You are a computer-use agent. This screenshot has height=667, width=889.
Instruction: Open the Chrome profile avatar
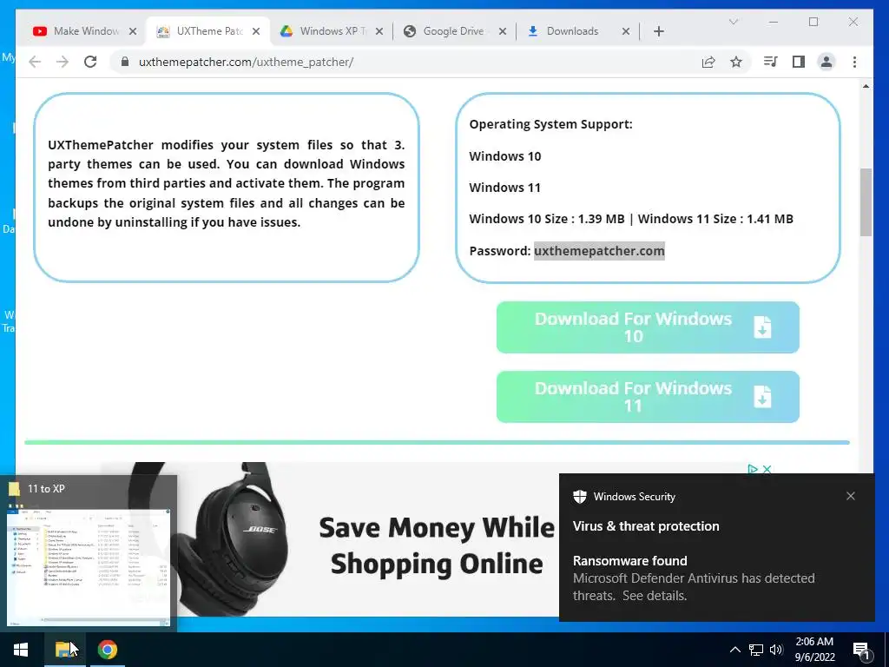tap(826, 62)
